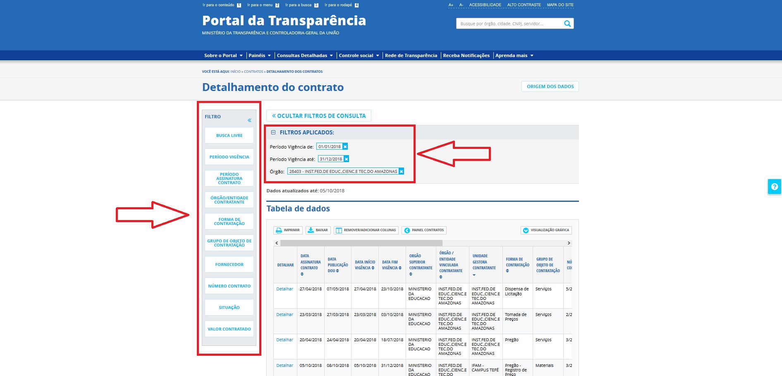Click the site search input field

(509, 24)
